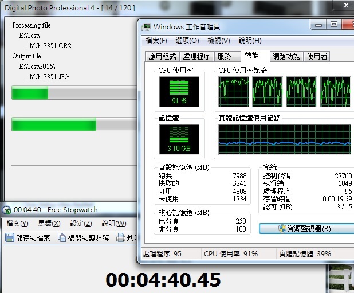Screen dimensions: 354x293
Task: Click the _MG_7351.CR2 processing file name
Action: tap(49, 46)
